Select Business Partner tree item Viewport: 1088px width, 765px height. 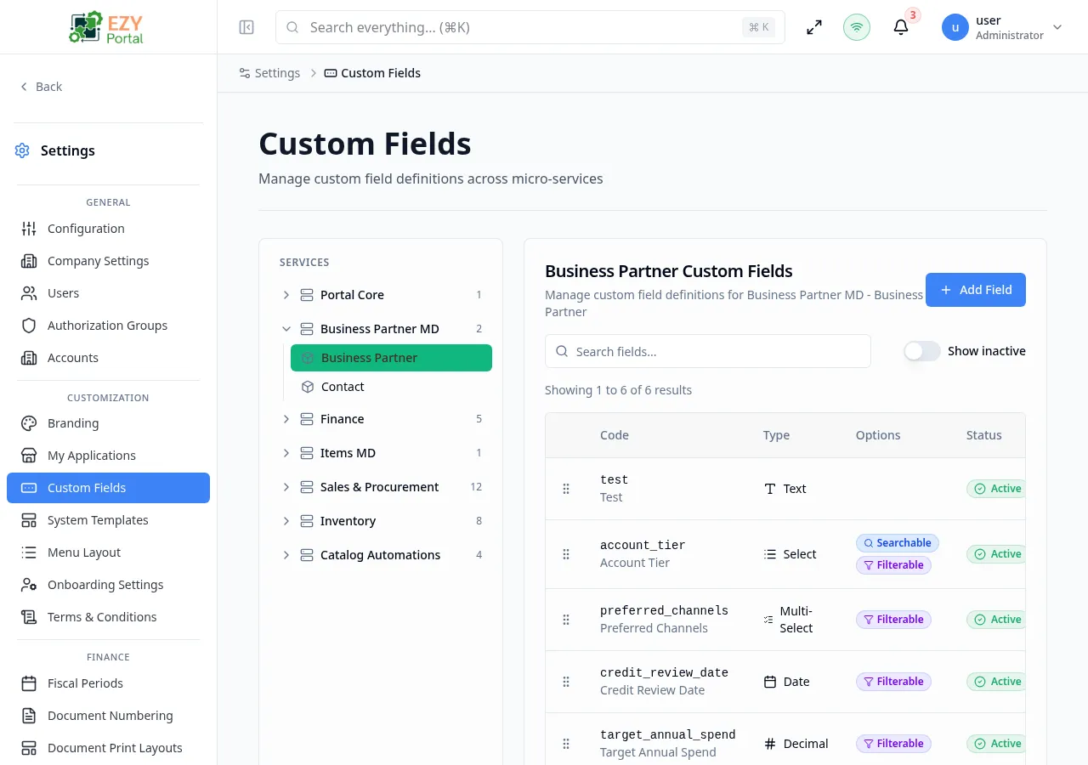pos(391,358)
